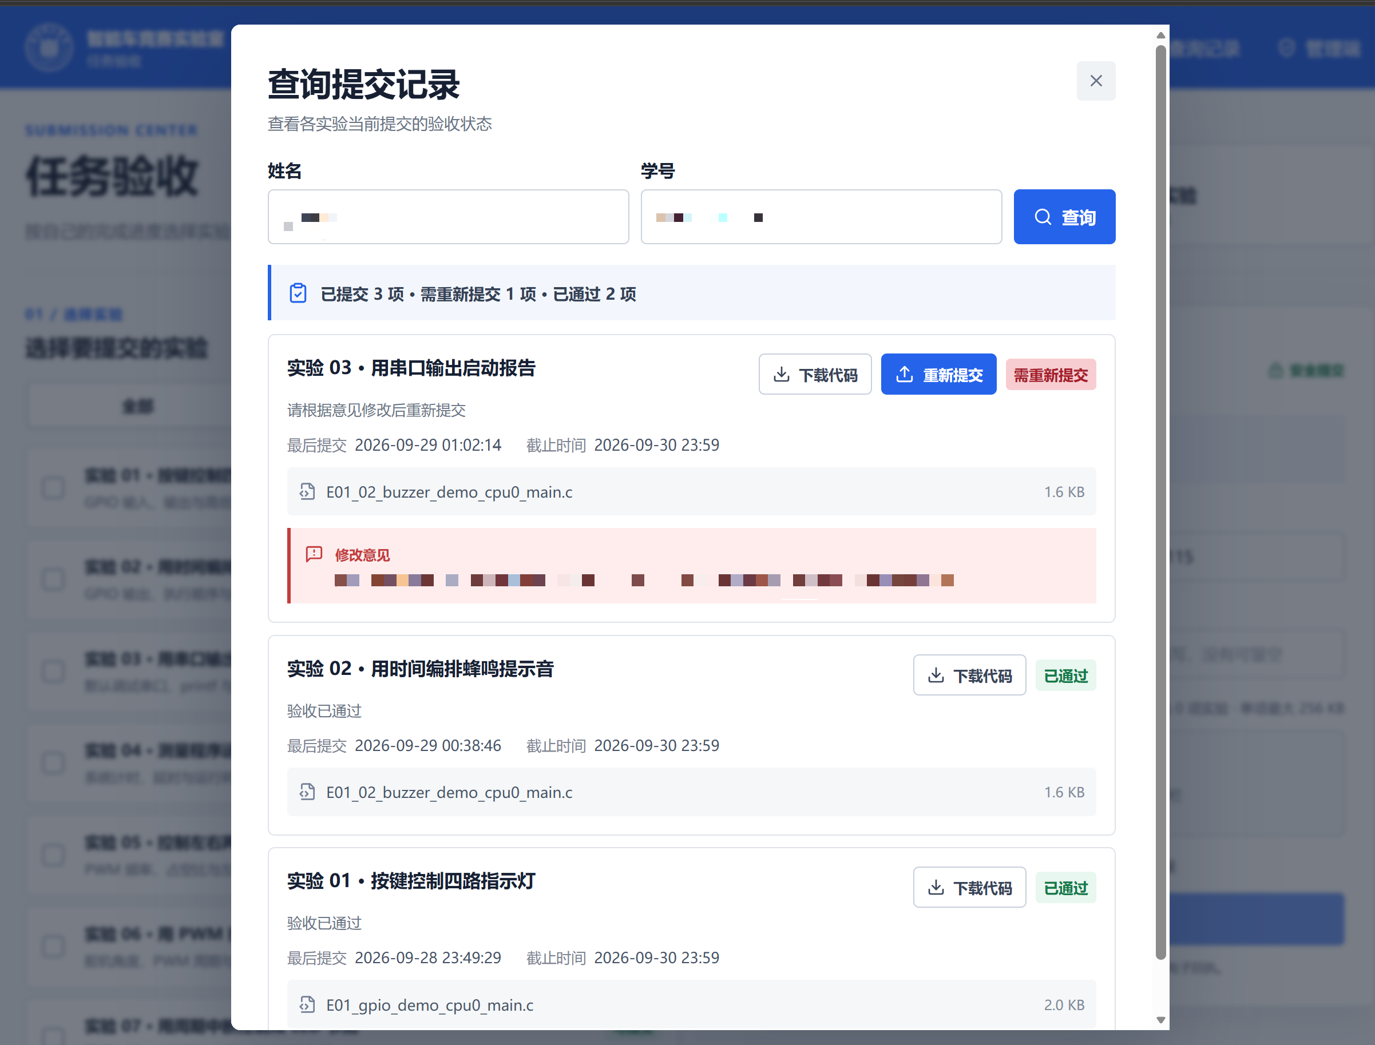Click 重新提交 for 实验 03
The height and width of the screenshot is (1045, 1375).
pos(938,375)
